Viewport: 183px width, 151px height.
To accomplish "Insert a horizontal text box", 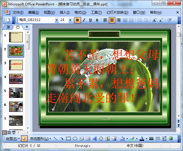I will coord(81,139).
